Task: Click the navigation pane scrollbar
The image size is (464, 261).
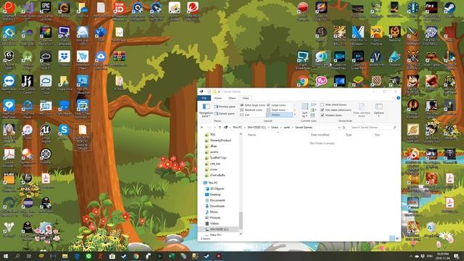Action: (241, 220)
